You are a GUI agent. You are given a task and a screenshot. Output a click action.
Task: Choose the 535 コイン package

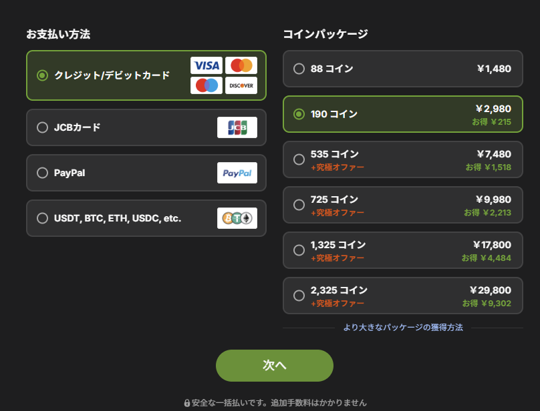coord(402,159)
